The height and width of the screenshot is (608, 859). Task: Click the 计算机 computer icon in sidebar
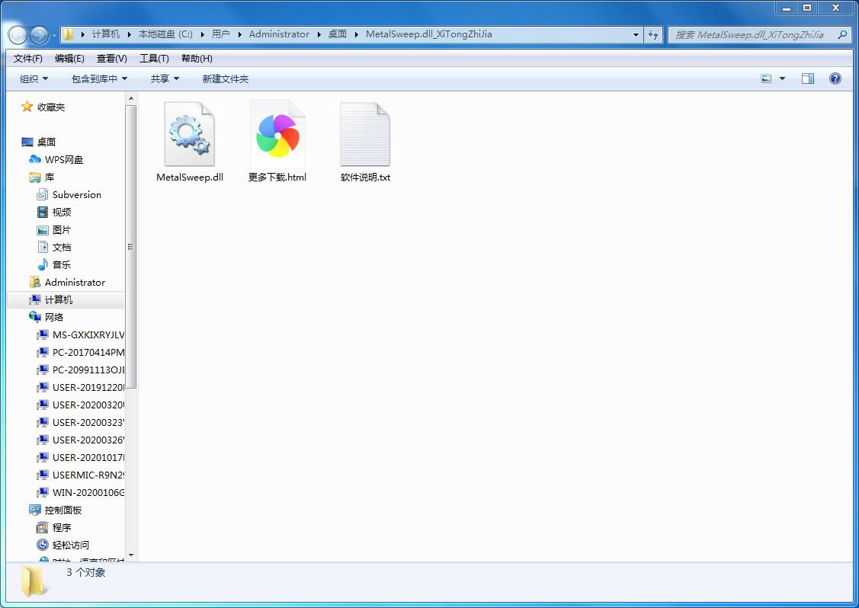click(35, 299)
